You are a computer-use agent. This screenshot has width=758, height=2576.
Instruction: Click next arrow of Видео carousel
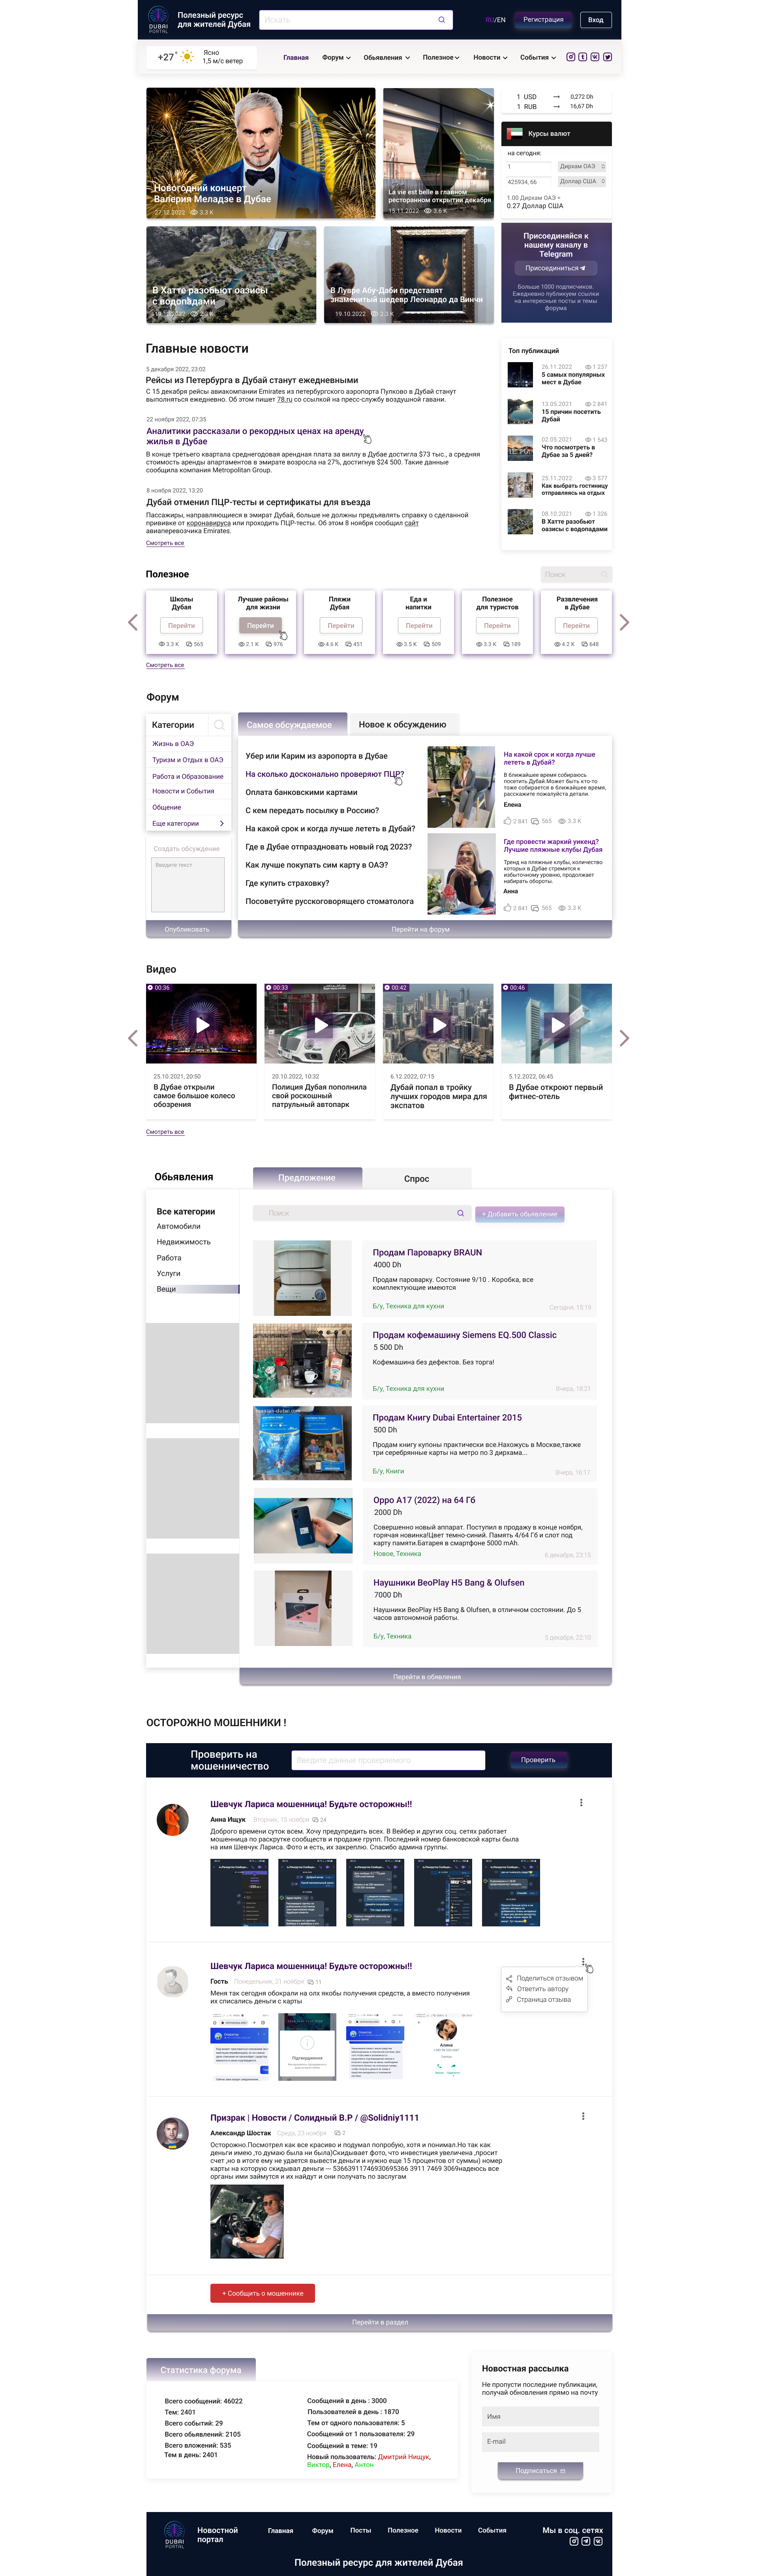[x=624, y=1038]
